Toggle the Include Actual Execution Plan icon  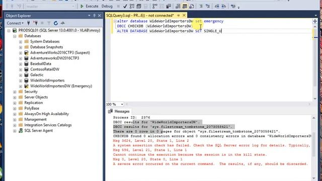(154, 7)
